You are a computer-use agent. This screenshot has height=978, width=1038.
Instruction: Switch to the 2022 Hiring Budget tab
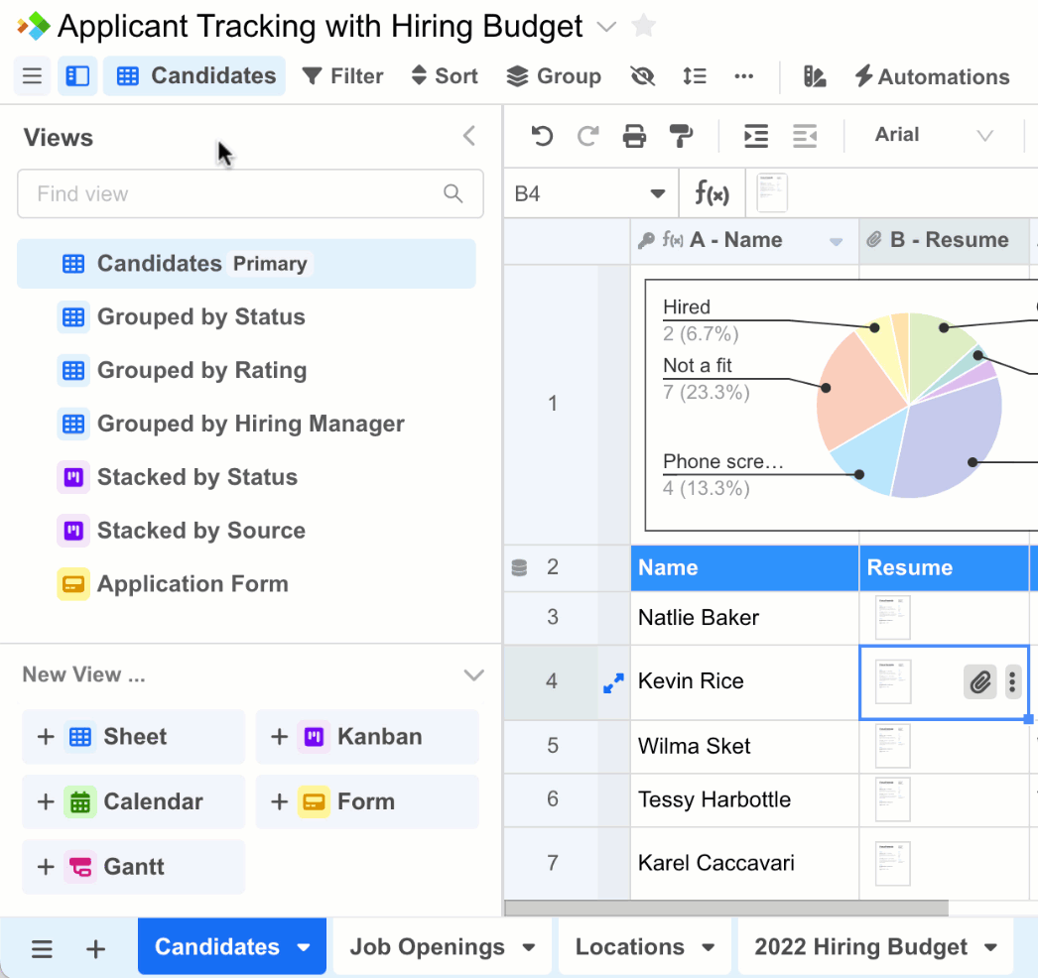(x=861, y=947)
